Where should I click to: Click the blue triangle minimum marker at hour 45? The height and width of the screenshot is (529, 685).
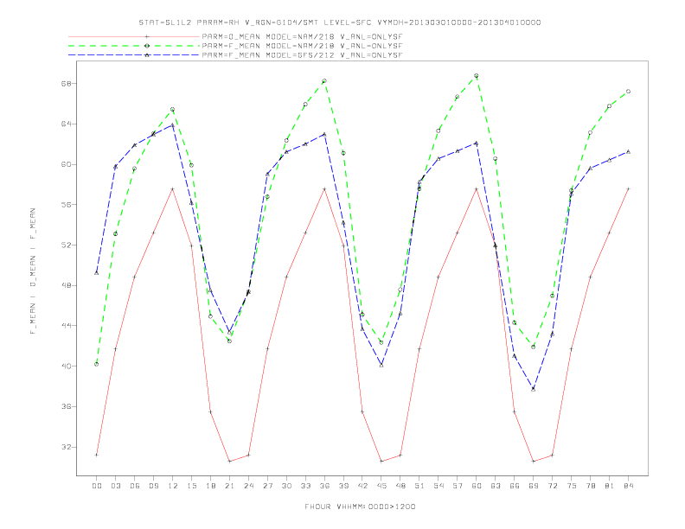381,365
